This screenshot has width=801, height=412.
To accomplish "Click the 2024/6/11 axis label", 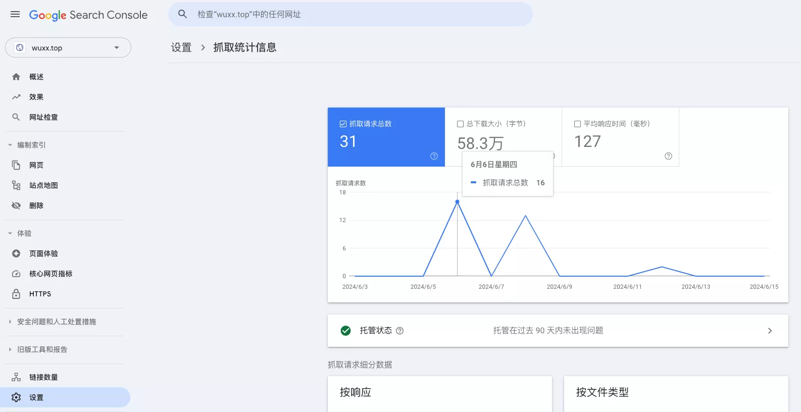I will 628,287.
